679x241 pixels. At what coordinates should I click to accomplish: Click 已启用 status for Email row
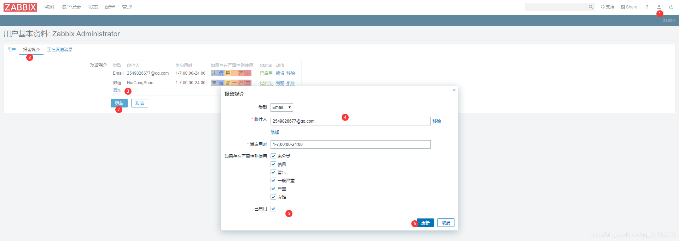(266, 73)
